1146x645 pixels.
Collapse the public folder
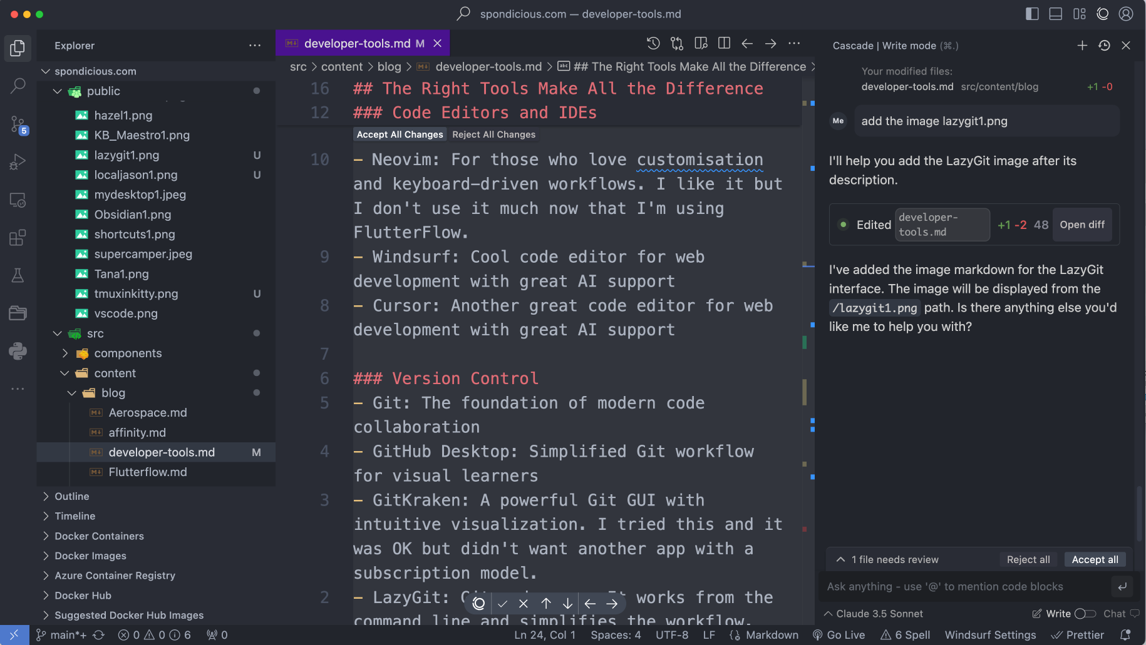click(57, 91)
